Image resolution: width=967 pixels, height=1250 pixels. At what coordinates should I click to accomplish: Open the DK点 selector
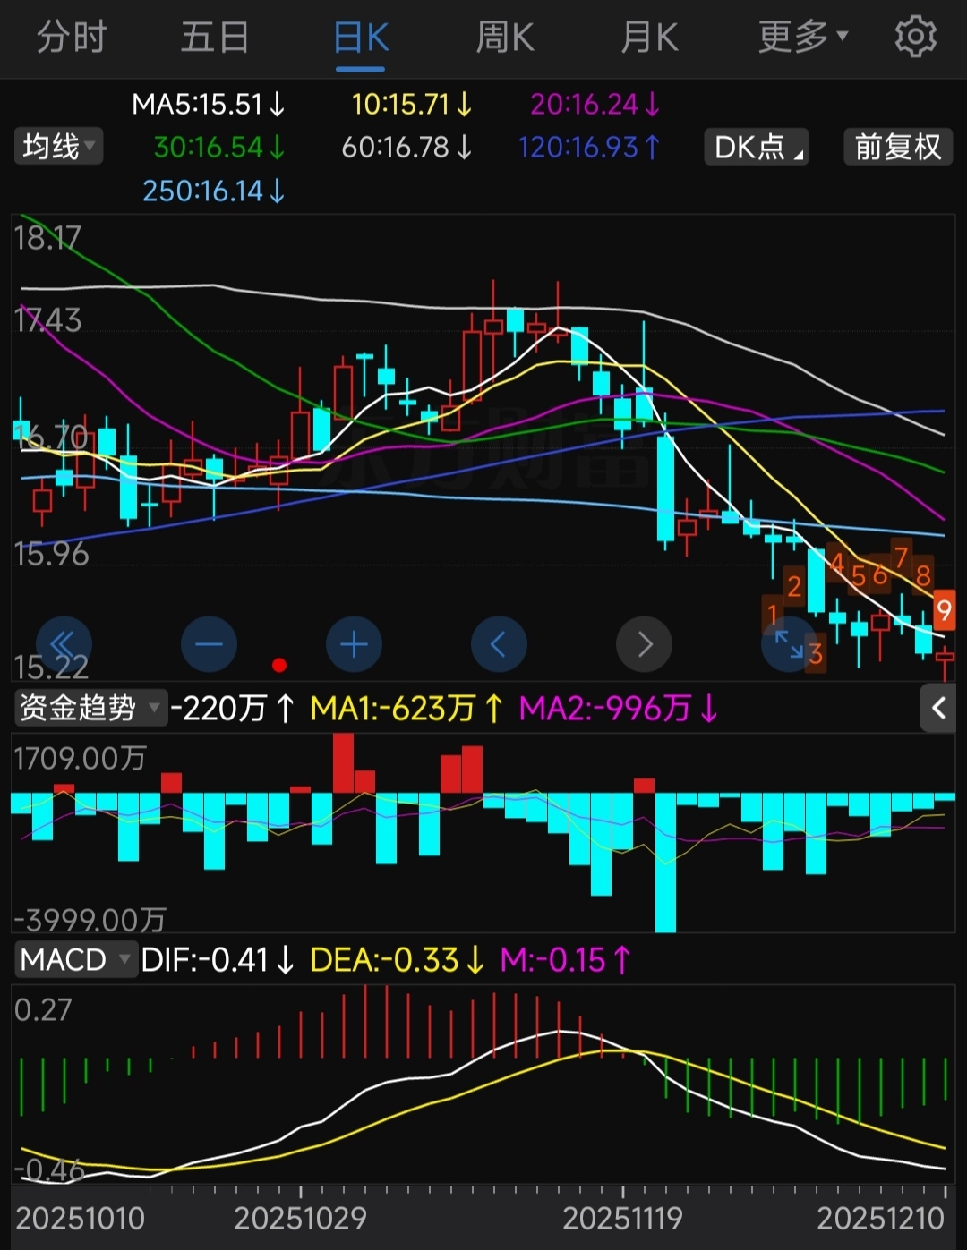[756, 147]
